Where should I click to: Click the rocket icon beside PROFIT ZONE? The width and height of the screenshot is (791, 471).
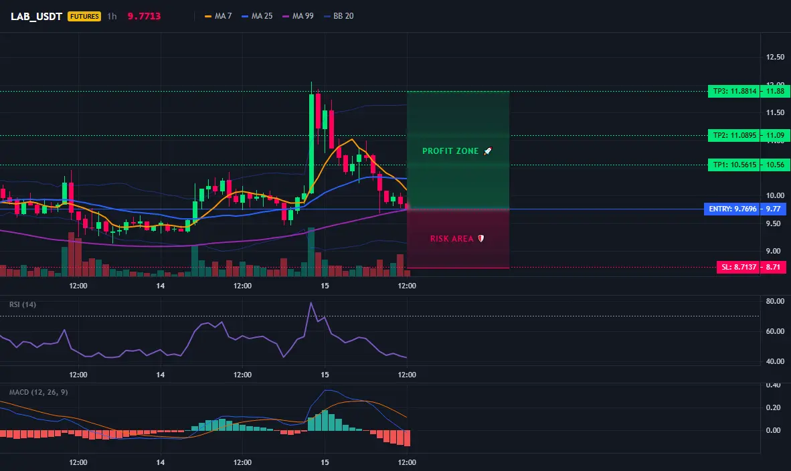[x=488, y=151]
